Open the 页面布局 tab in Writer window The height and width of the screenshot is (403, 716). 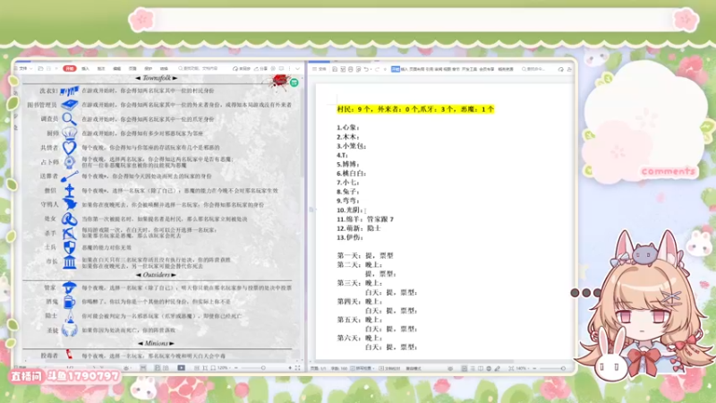[x=417, y=69]
